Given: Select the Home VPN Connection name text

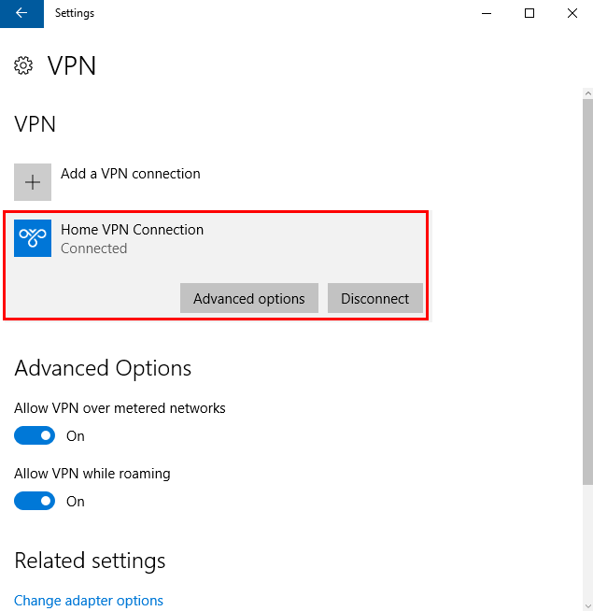Looking at the screenshot, I should pyautogui.click(x=132, y=230).
